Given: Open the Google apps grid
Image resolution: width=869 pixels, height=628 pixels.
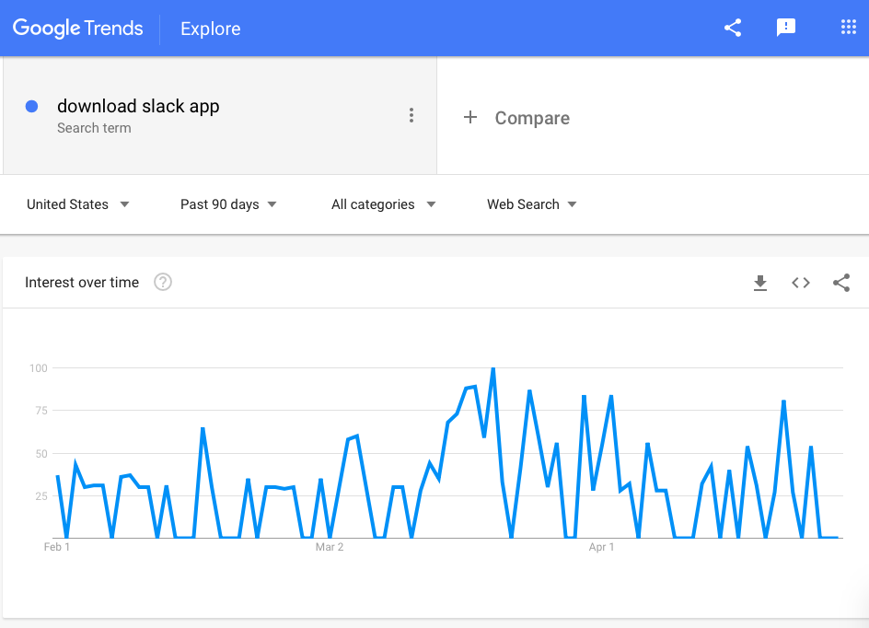Looking at the screenshot, I should click(x=848, y=28).
